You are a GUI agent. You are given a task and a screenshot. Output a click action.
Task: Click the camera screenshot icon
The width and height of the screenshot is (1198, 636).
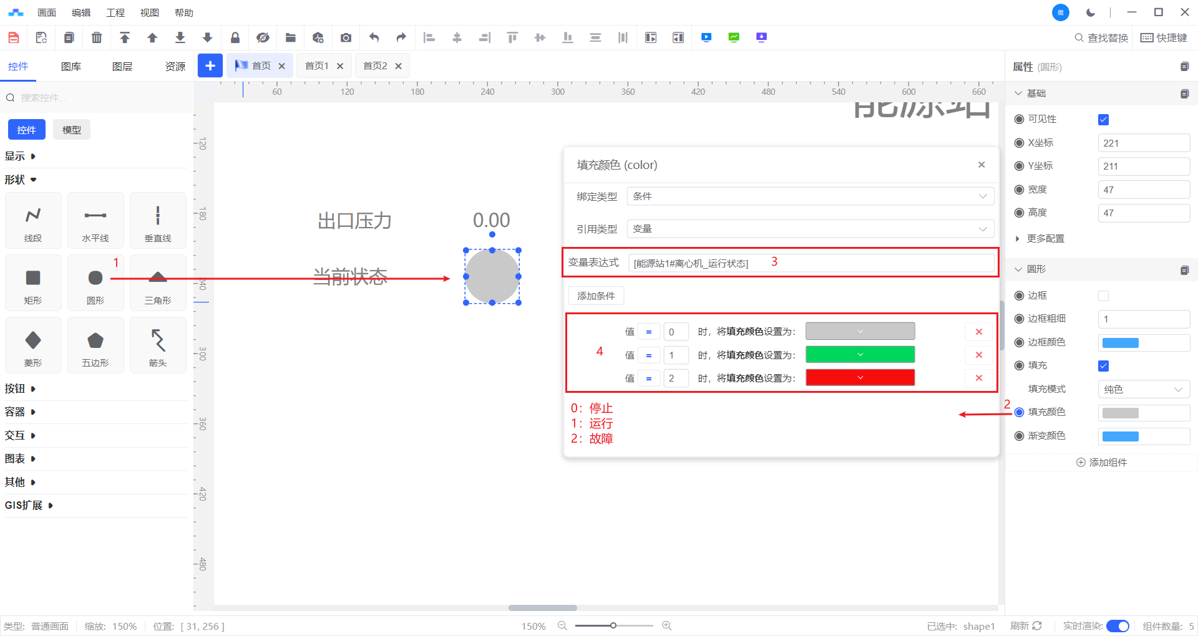(x=346, y=38)
